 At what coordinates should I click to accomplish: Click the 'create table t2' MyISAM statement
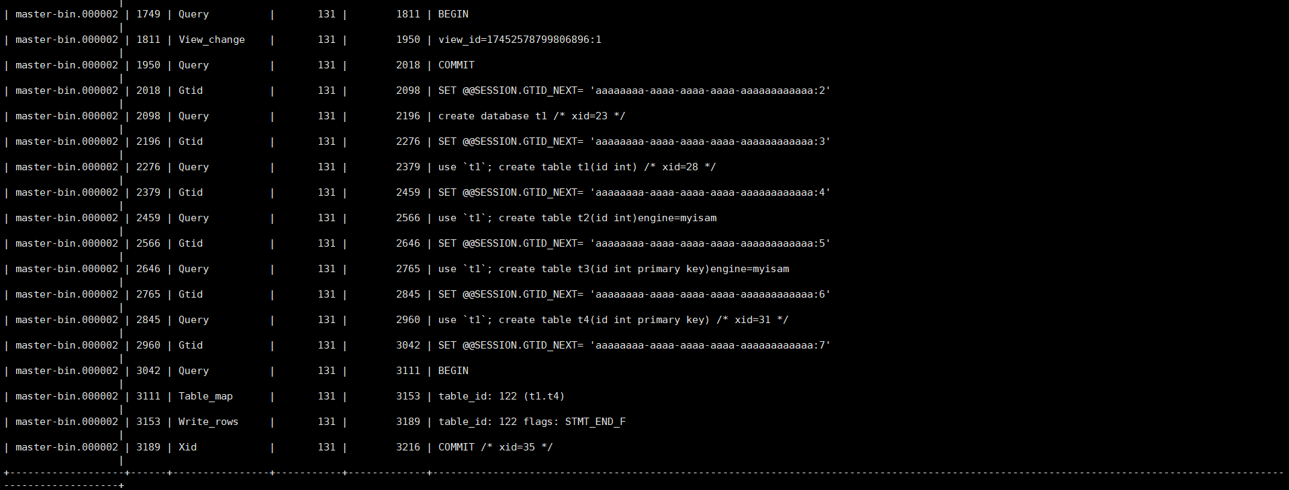tap(577, 218)
